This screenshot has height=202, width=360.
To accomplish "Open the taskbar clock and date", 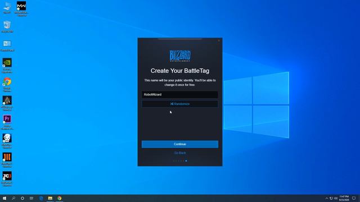I will click(344, 198).
